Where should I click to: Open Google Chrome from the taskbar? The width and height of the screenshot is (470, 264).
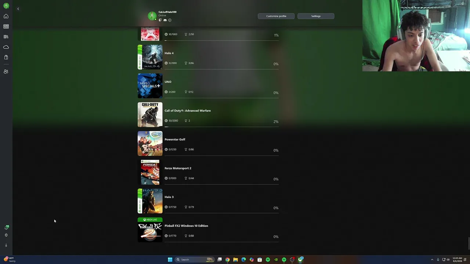click(227, 260)
